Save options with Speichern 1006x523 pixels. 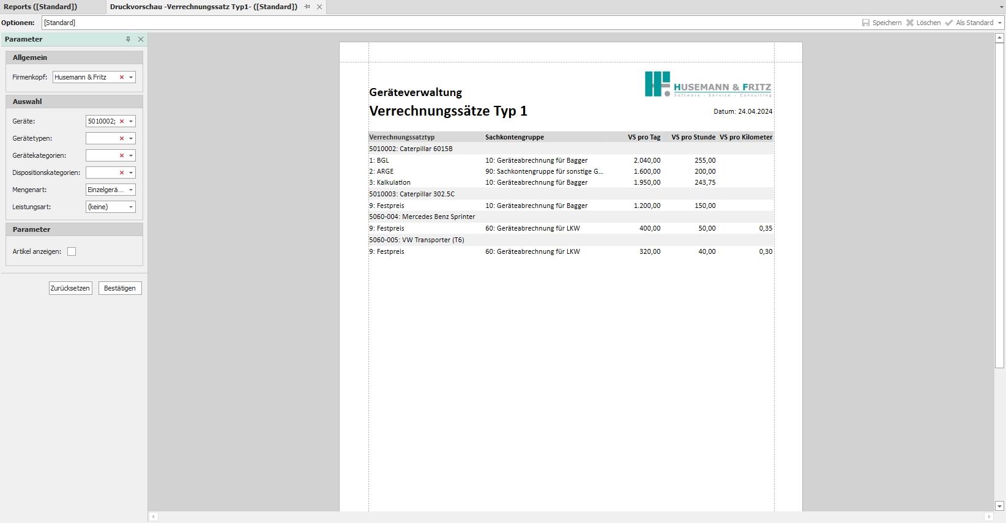pos(882,23)
